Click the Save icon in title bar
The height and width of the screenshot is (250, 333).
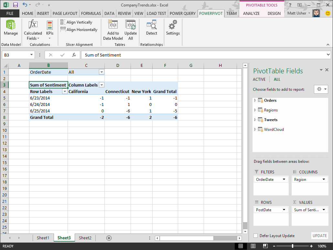(15, 5)
